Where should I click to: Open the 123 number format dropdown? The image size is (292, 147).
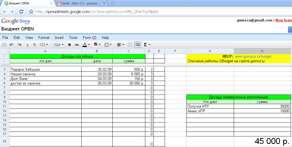(x=44, y=45)
